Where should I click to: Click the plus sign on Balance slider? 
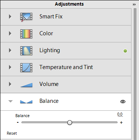121,122
